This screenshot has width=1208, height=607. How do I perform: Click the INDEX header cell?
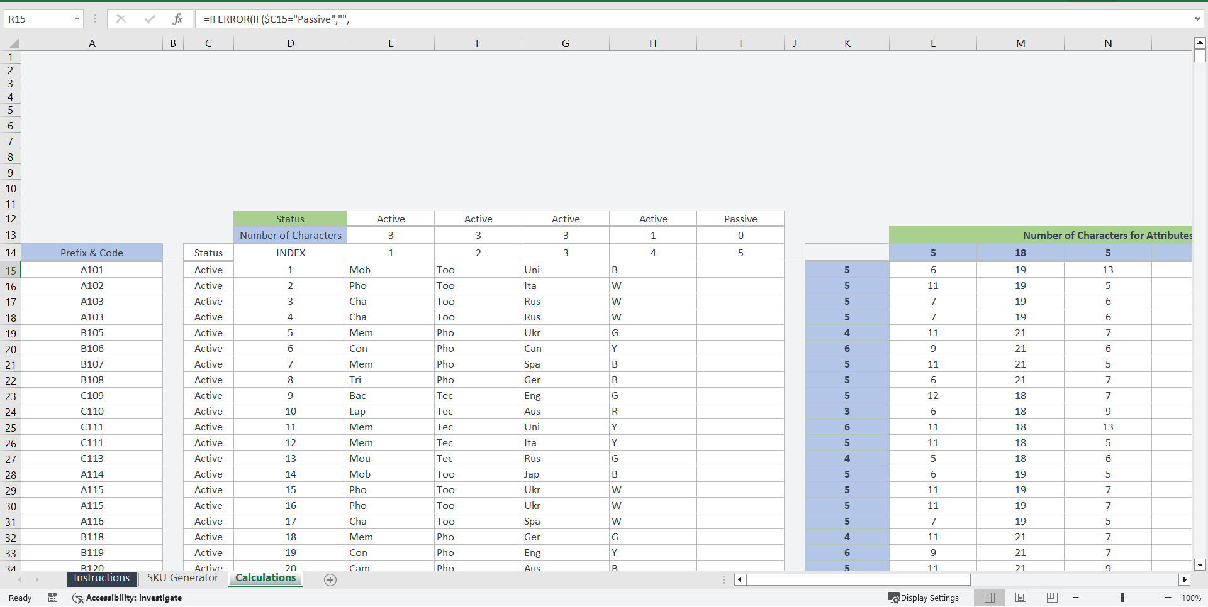(x=290, y=253)
